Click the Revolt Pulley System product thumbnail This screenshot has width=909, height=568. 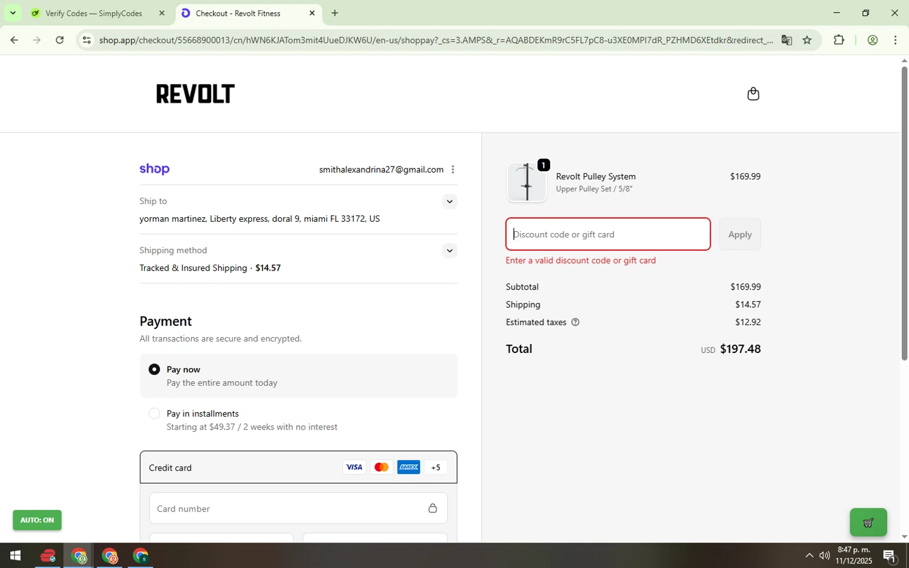click(x=526, y=182)
